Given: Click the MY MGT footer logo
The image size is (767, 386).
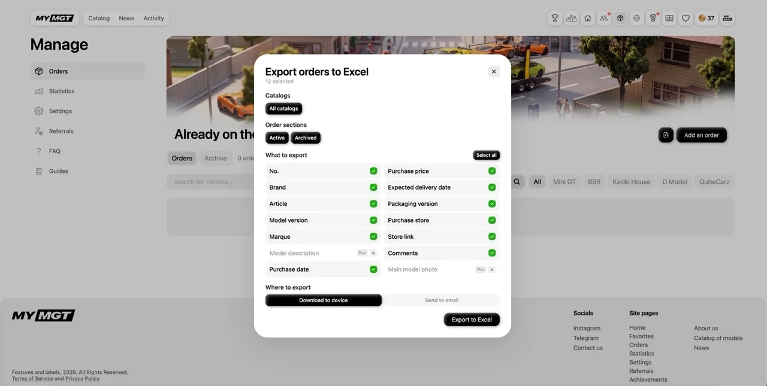Looking at the screenshot, I should (x=43, y=315).
